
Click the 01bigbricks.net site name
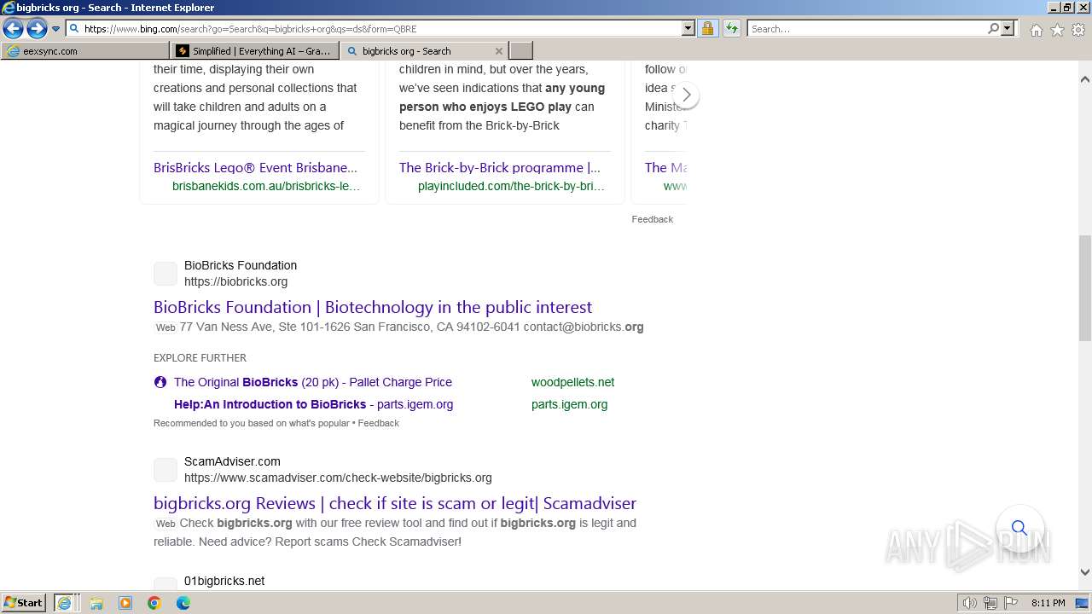(224, 581)
